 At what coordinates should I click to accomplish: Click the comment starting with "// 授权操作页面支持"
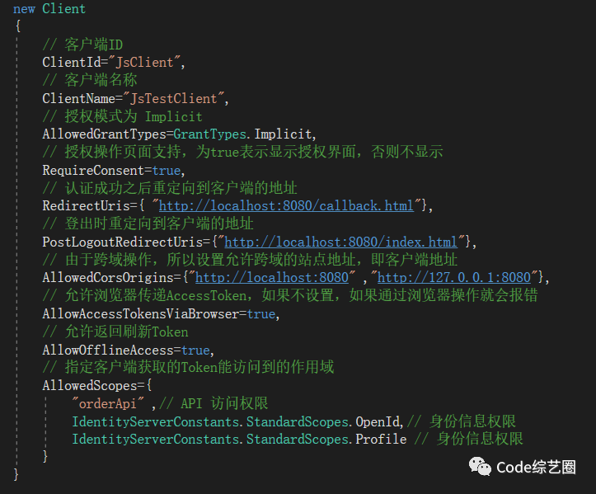242,152
